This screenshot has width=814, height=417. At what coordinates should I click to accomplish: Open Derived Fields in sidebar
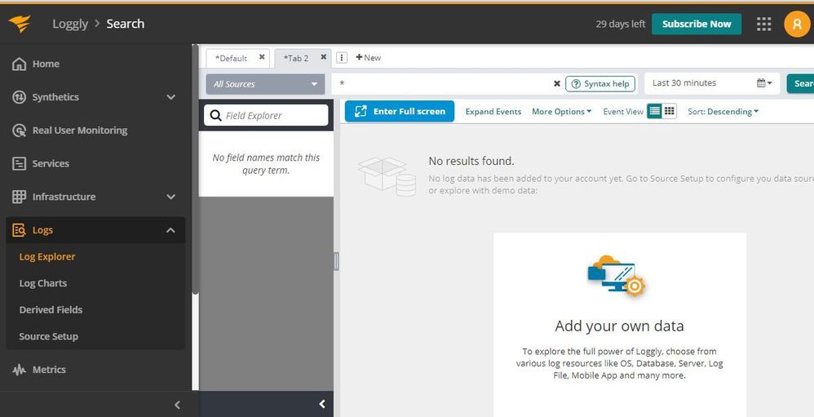point(51,309)
